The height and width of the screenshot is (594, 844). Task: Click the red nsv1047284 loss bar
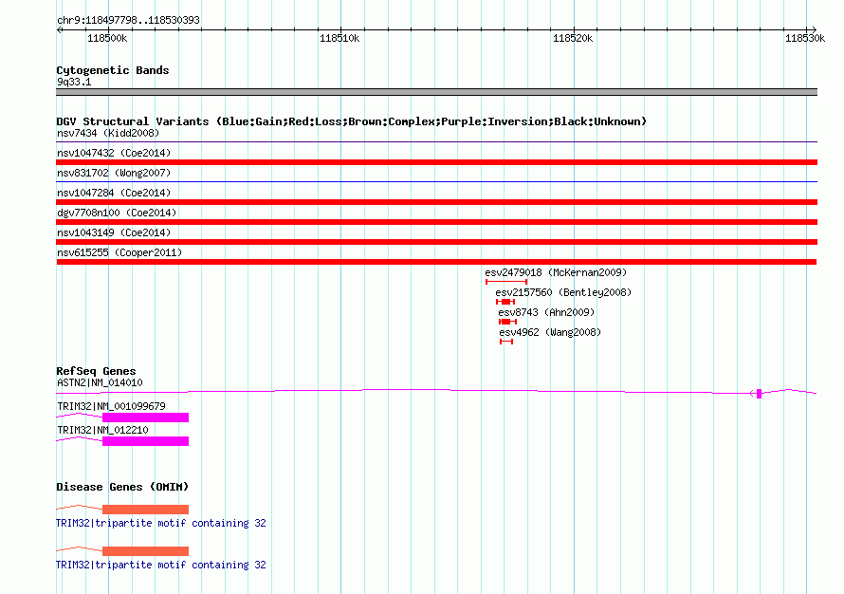click(436, 202)
